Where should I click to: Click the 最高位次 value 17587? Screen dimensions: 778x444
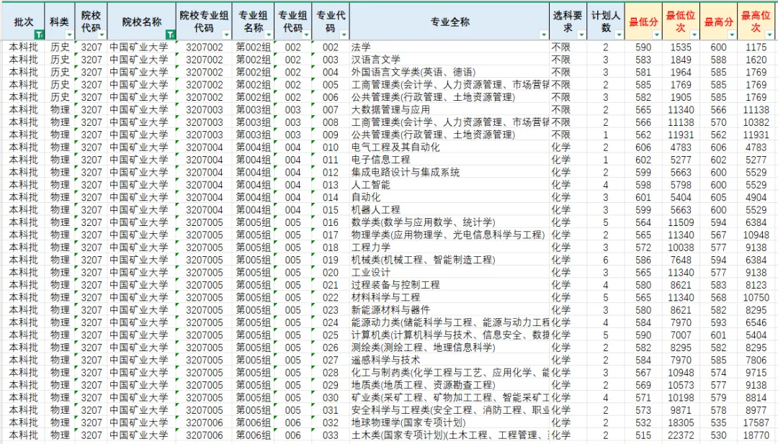coord(756,422)
